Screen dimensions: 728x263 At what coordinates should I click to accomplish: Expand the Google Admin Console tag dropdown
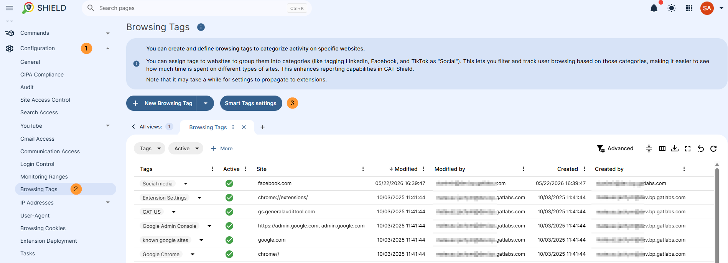(209, 226)
